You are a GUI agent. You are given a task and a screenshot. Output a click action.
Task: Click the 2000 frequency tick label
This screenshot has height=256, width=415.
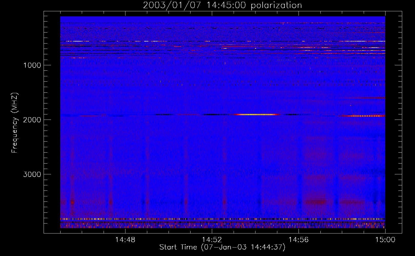click(32, 120)
